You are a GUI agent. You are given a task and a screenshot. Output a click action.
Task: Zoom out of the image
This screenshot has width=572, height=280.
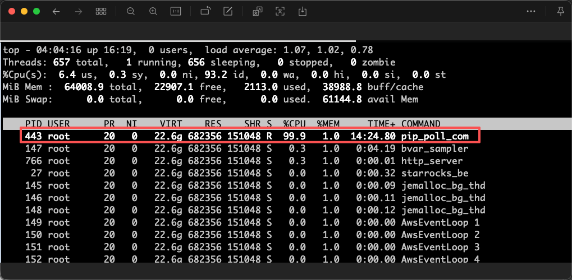tap(131, 11)
